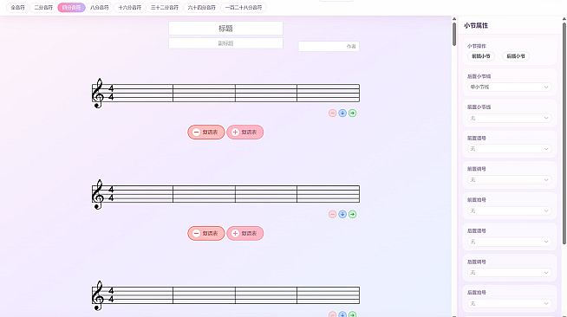This screenshot has height=317, width=567.
Task: Open the 后置小节线 dropdown showing 单小节线
Action: [509, 87]
